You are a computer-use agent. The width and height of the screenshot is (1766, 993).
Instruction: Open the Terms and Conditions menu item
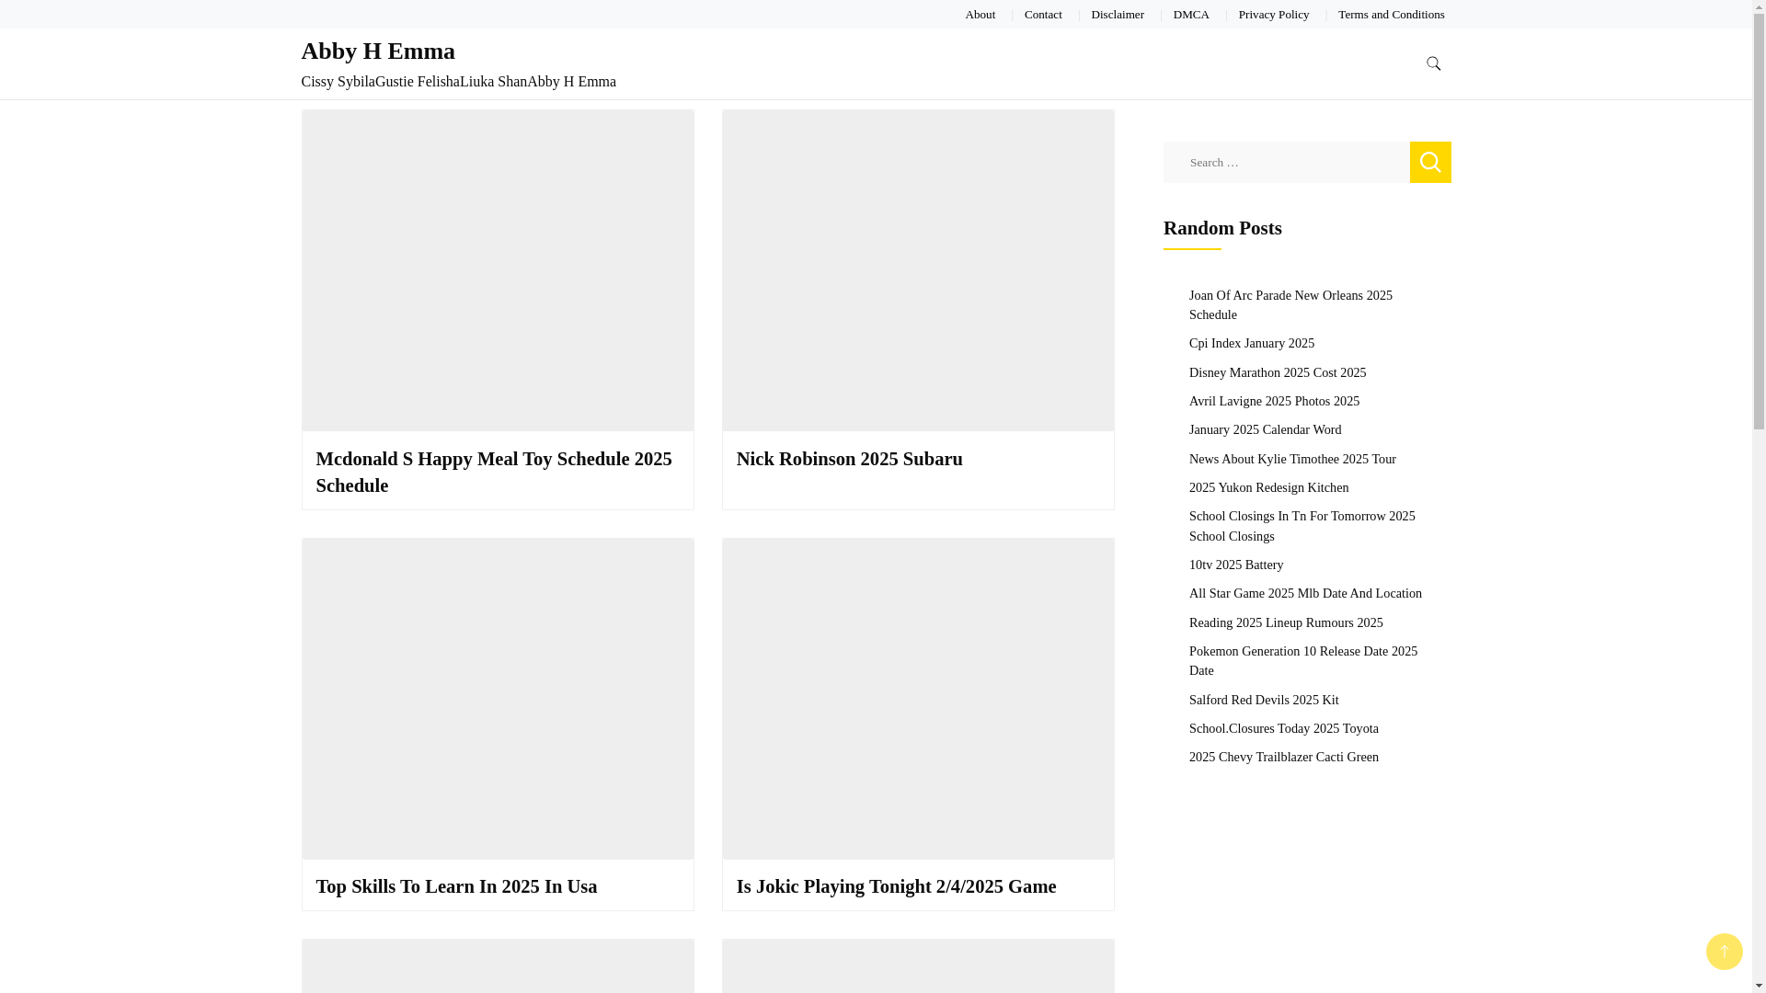[x=1391, y=14]
